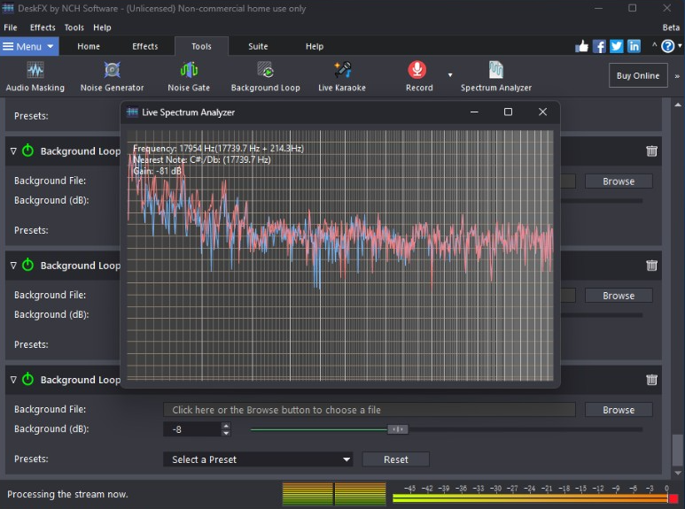Toggle power on the first Background Loop
685x509 pixels.
click(x=27, y=151)
